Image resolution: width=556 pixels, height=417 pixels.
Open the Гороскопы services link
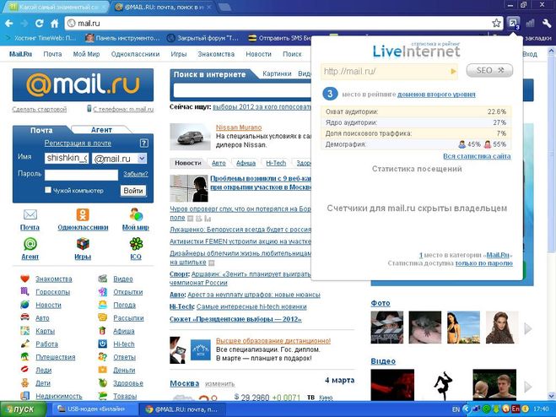click(x=53, y=292)
